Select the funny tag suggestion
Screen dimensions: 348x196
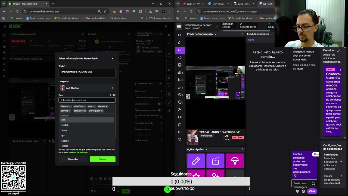[x=86, y=130]
